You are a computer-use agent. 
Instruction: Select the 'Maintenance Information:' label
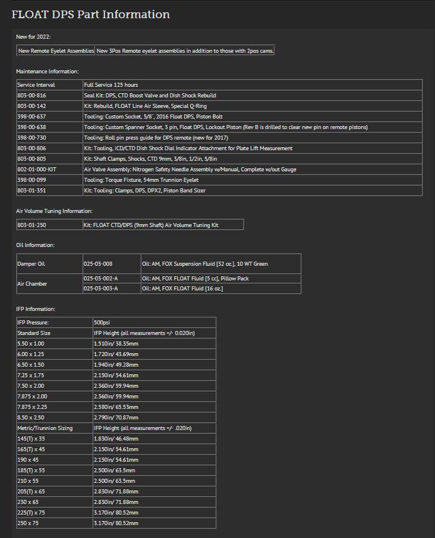click(47, 72)
